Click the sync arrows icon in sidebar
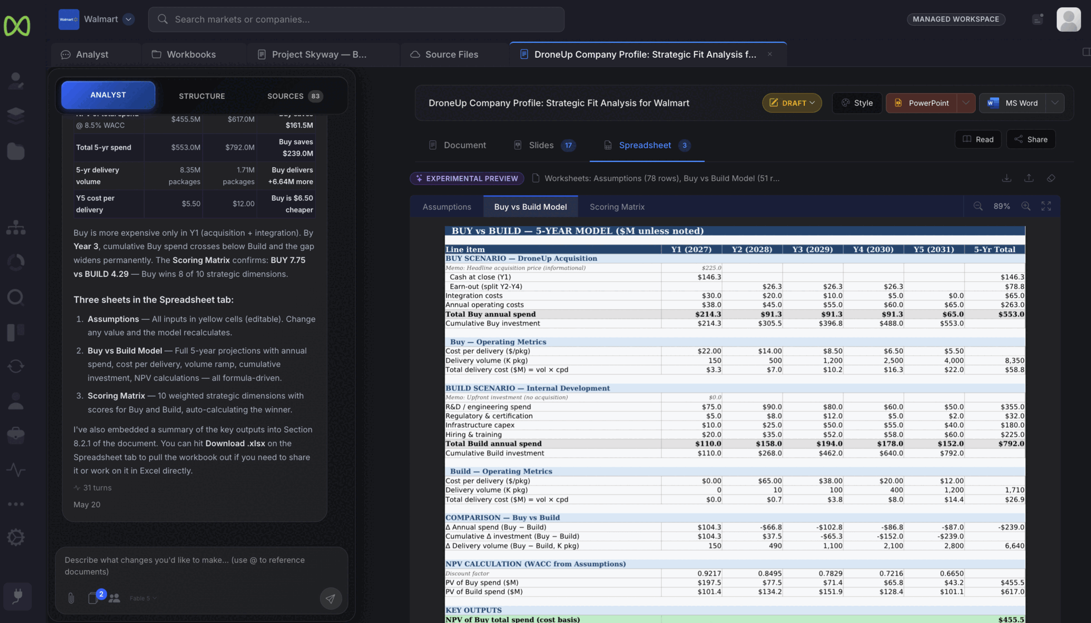Screen dimensions: 1091x623 [x=16, y=366]
